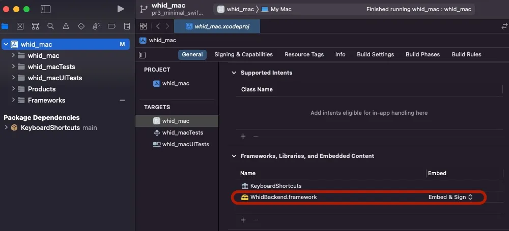
Task: Open the Source Control navigator
Action: (20, 26)
